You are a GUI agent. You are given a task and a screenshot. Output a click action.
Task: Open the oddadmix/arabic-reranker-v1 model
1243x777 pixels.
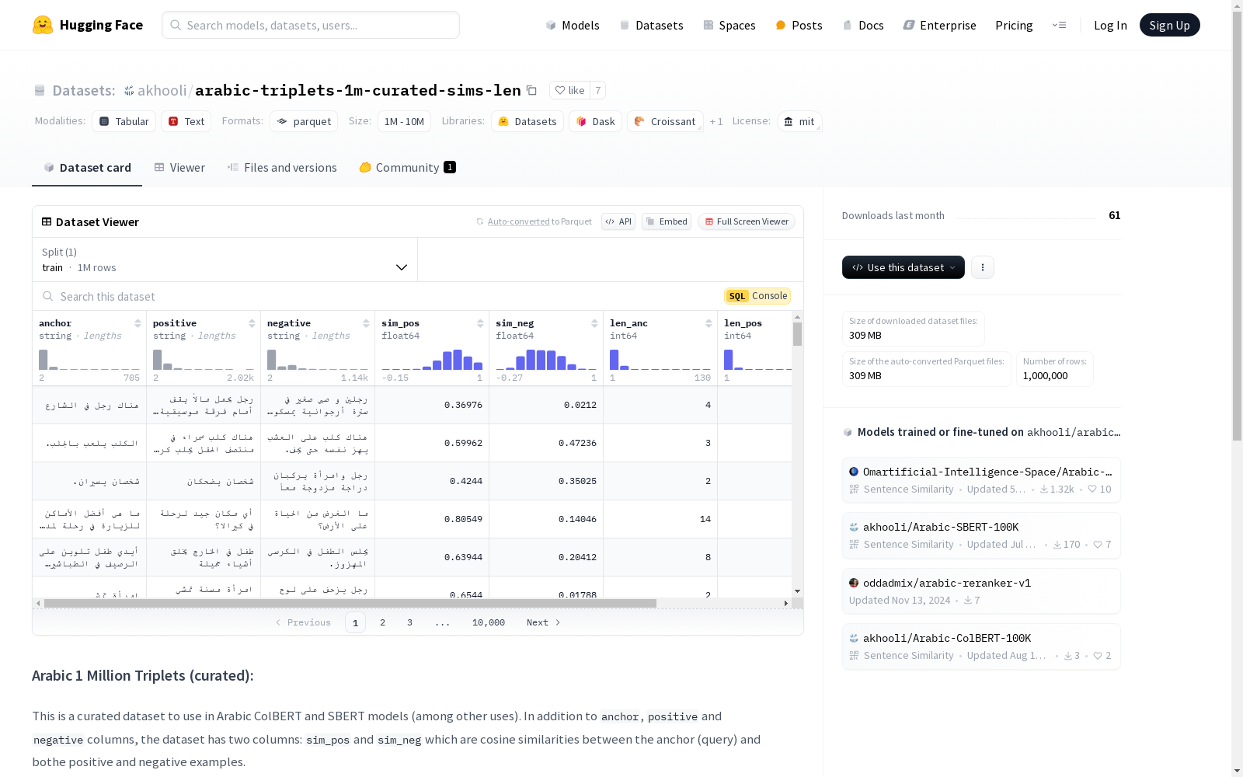[x=981, y=591]
